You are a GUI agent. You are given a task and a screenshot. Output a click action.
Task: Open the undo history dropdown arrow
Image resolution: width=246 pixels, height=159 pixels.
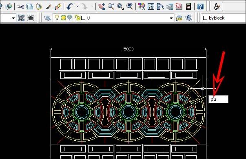click(78, 7)
